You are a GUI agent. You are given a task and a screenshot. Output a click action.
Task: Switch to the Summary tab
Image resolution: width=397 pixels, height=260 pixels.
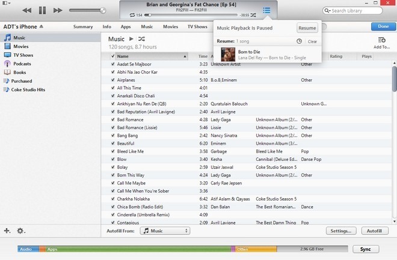click(x=83, y=26)
